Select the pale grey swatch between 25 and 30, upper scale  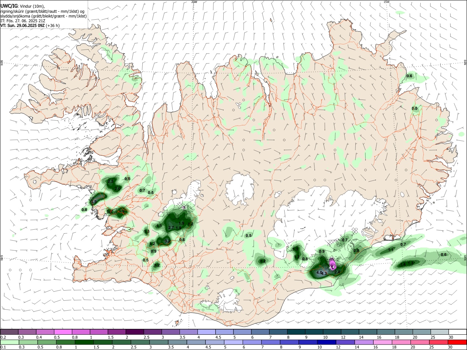point(440,332)
